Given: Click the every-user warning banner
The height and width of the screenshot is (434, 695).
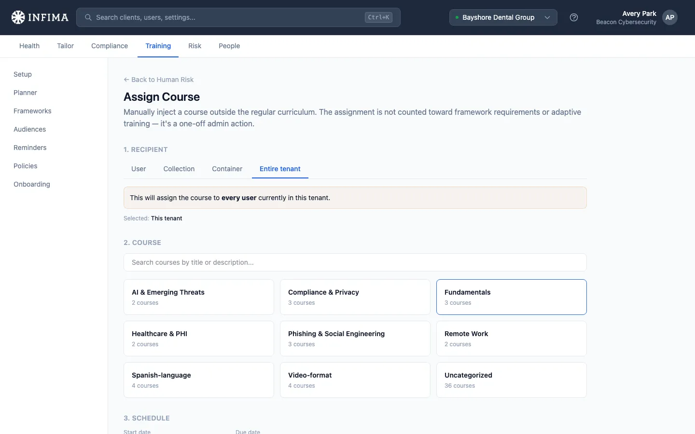Looking at the screenshot, I should (355, 198).
